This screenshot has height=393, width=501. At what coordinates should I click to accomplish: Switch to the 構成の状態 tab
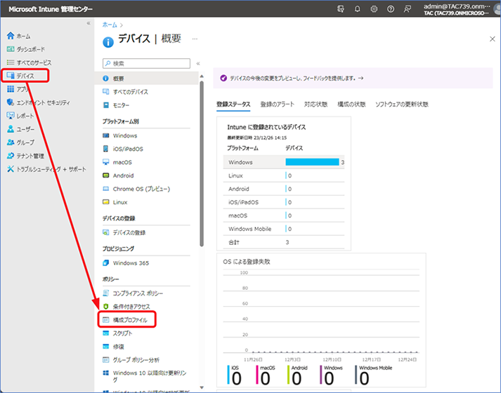click(351, 105)
